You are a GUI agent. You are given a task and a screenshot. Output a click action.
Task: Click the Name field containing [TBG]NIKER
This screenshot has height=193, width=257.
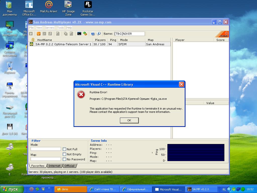[130, 34]
